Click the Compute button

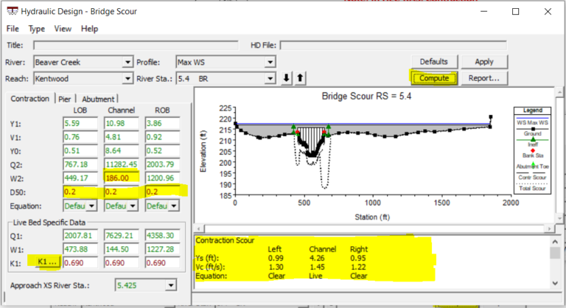434,78
